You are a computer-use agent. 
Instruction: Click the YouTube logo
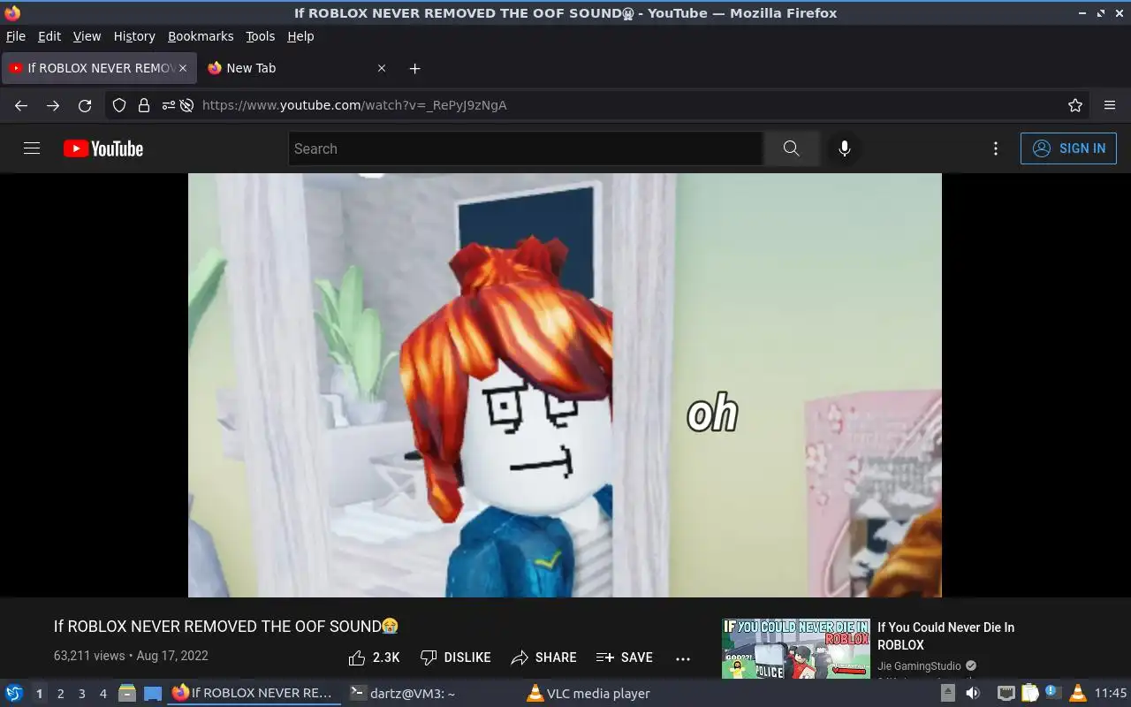tap(103, 148)
